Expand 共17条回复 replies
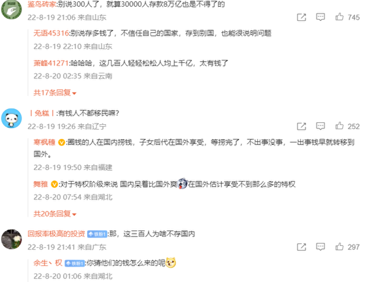 pos(55,93)
